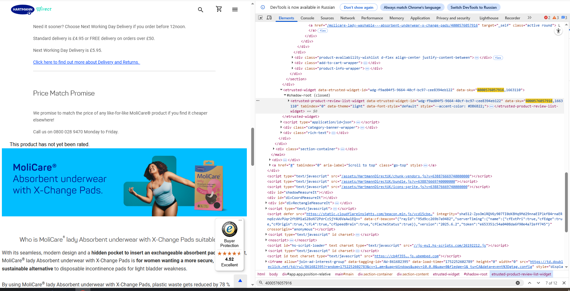Clear the DevTools search field

(518, 283)
